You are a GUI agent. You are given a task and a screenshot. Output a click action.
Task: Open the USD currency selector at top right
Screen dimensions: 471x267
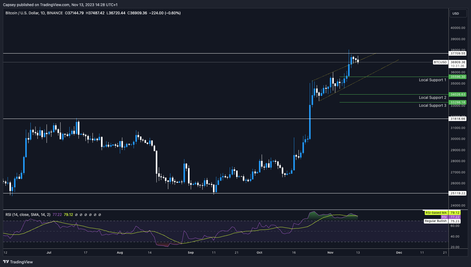[458, 13]
